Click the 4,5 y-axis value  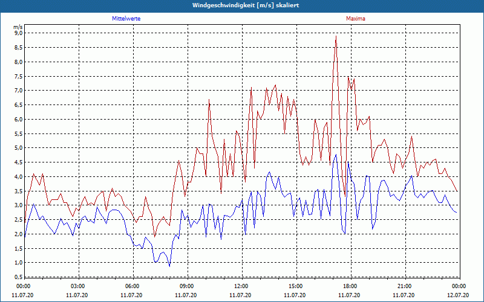19,162
